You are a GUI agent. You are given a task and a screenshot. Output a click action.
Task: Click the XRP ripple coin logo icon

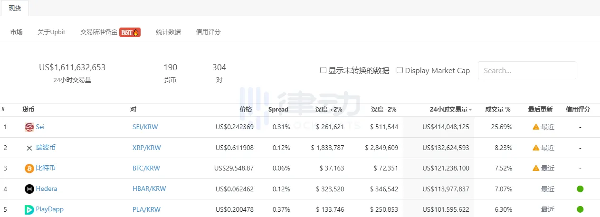click(x=29, y=148)
